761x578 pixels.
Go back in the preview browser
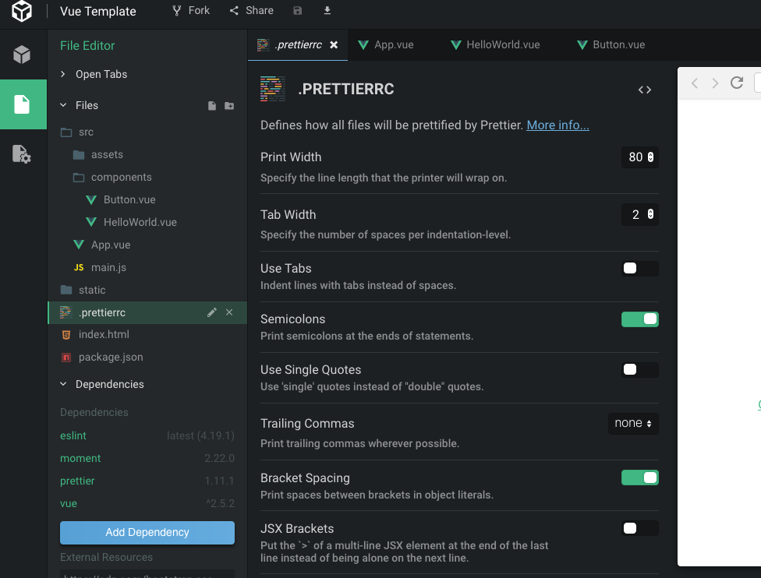tap(695, 83)
